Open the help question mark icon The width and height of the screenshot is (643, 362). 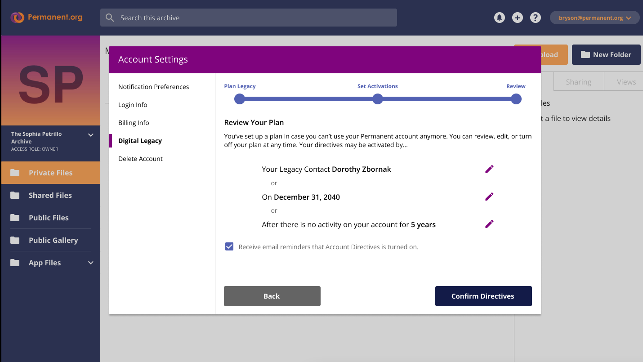tap(535, 18)
